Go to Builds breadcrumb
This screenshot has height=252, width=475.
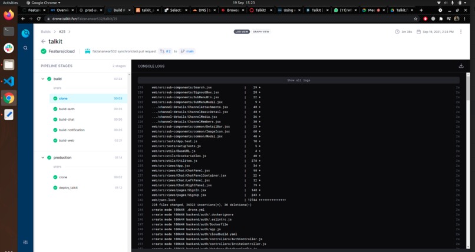pyautogui.click(x=46, y=32)
